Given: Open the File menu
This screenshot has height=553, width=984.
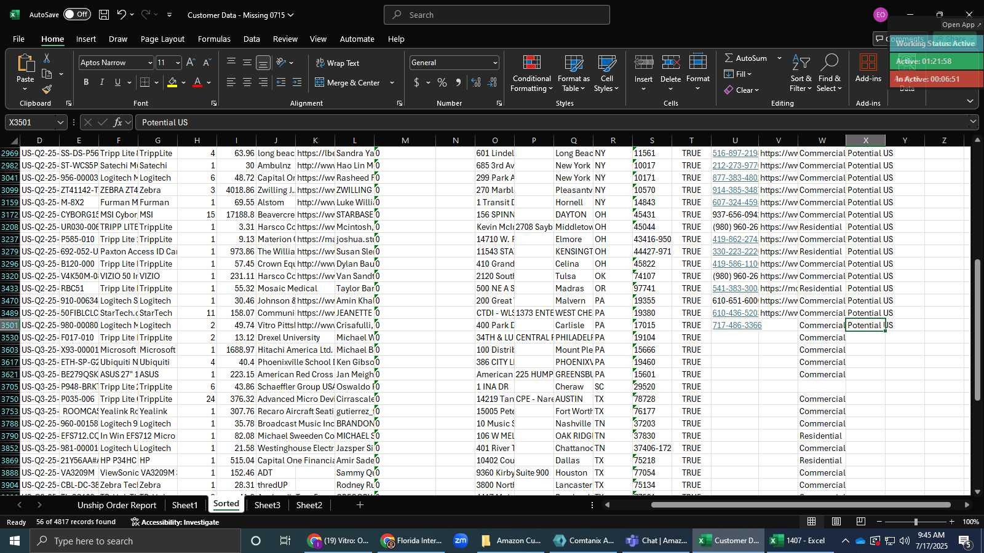Looking at the screenshot, I should [19, 39].
